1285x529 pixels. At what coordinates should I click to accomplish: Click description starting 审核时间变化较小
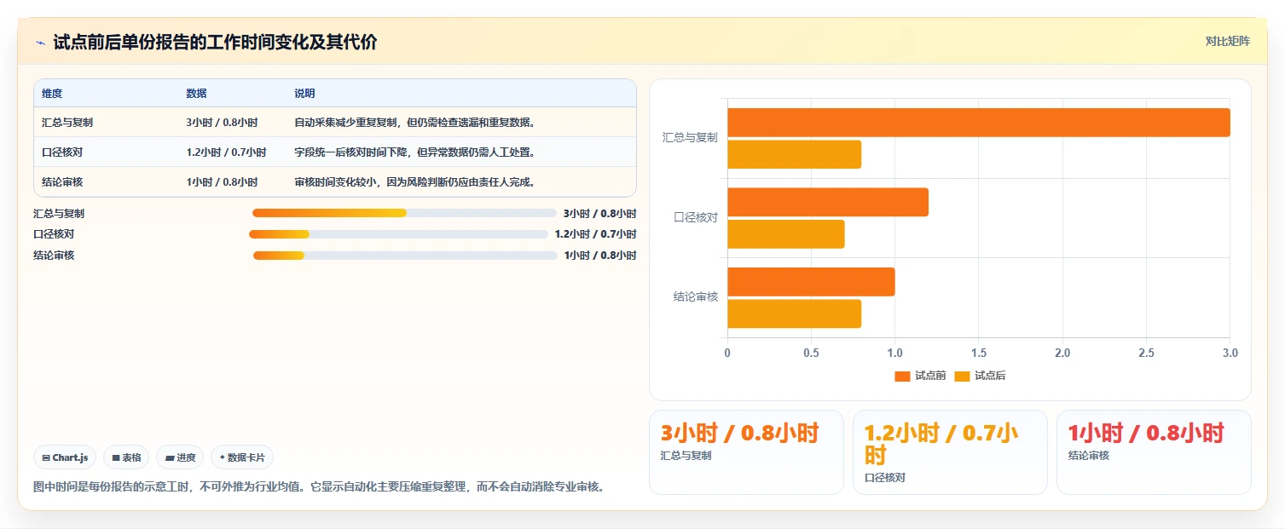click(414, 182)
